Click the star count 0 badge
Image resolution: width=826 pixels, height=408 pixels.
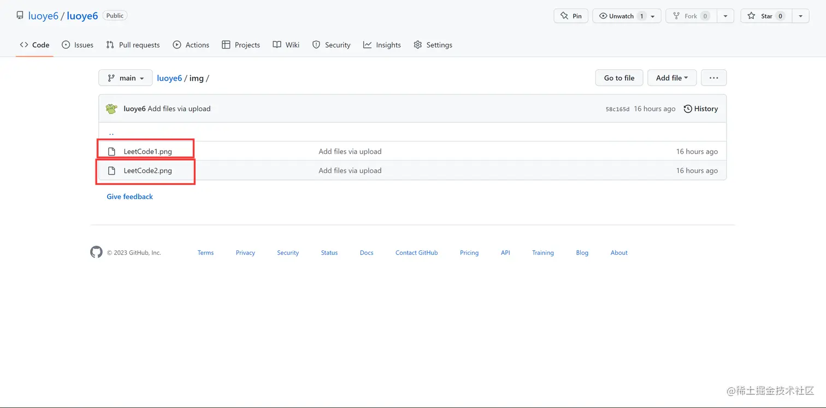tap(780, 16)
